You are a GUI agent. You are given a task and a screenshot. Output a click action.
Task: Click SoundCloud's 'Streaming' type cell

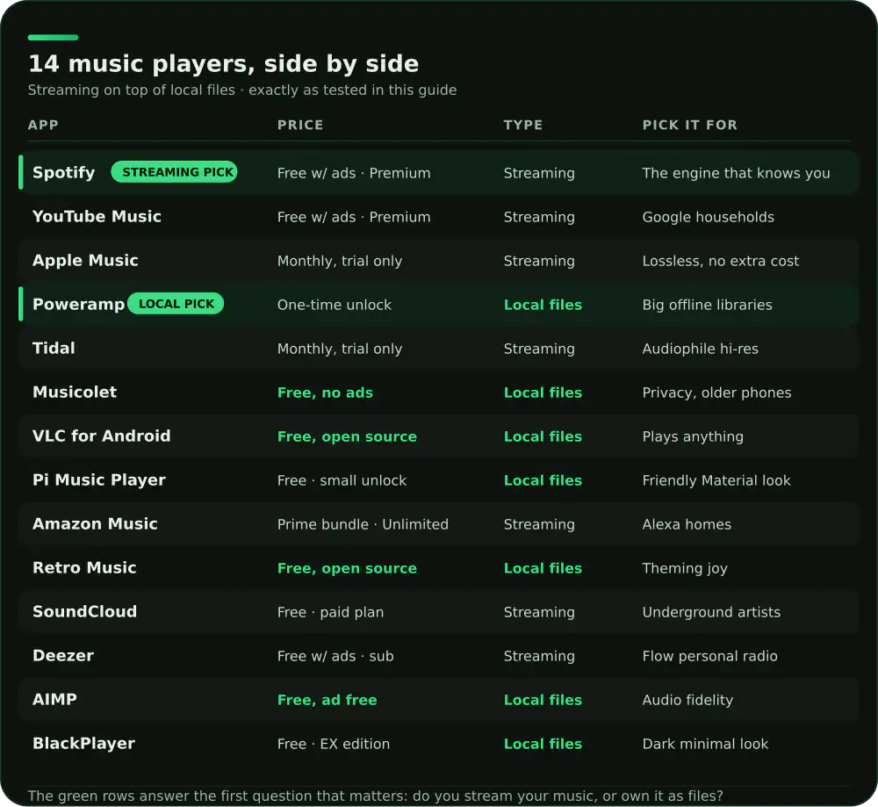[539, 613]
